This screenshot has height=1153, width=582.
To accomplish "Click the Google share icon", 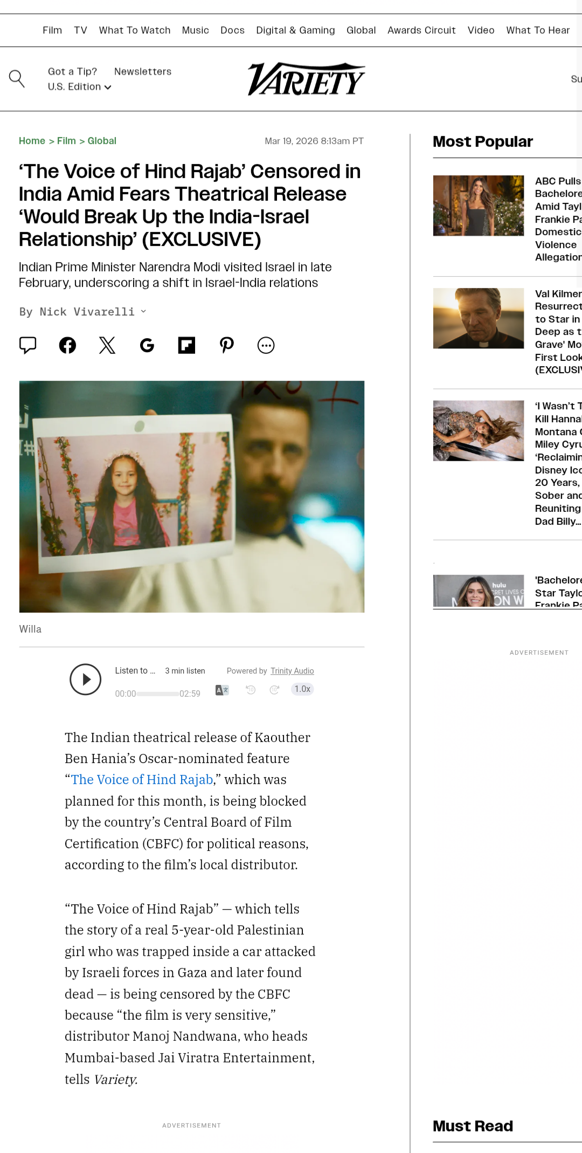I will click(147, 345).
